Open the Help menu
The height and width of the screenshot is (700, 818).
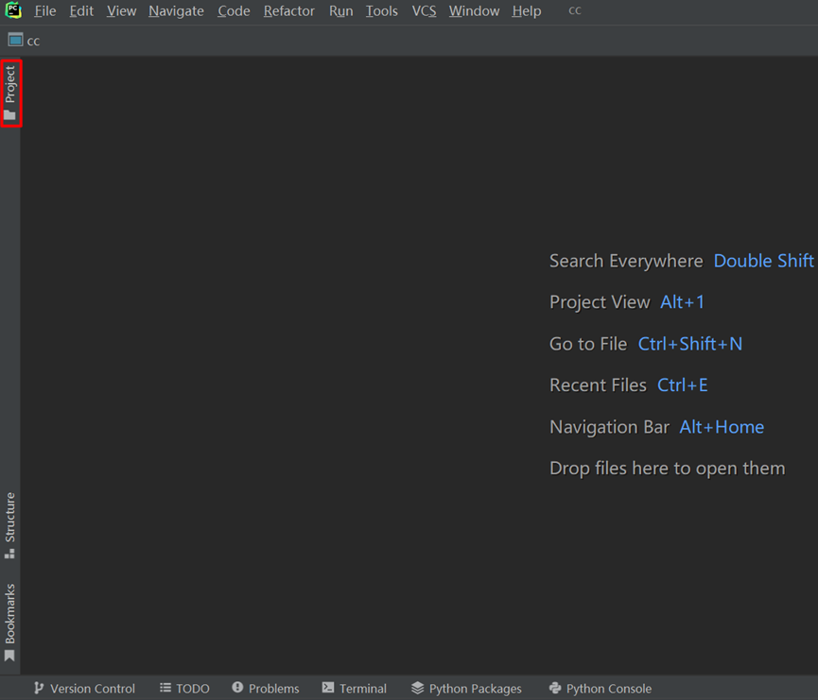click(x=527, y=11)
